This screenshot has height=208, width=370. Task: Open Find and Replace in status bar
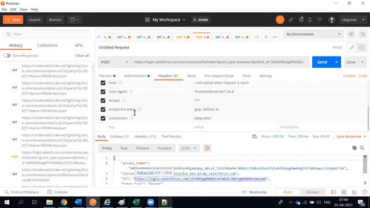[22, 192]
